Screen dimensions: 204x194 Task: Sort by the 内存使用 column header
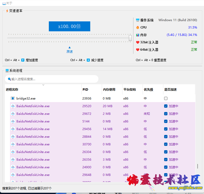pyautogui.click(x=109, y=90)
